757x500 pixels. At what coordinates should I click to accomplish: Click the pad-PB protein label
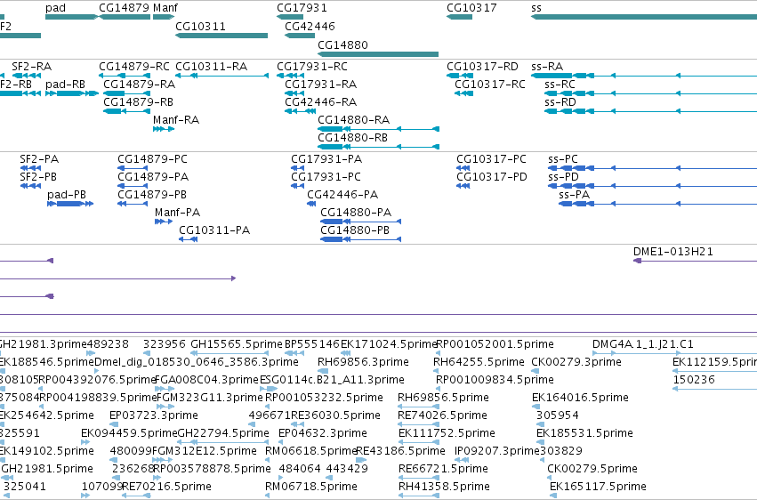[x=67, y=195]
